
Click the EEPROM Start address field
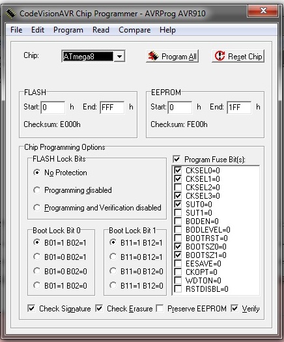180,107
